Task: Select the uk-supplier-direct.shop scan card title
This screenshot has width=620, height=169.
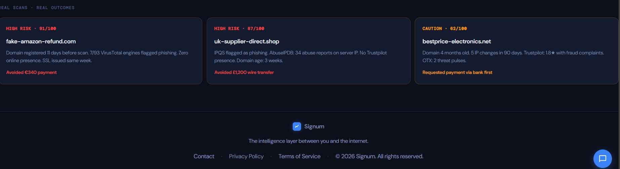Action: pyautogui.click(x=246, y=41)
